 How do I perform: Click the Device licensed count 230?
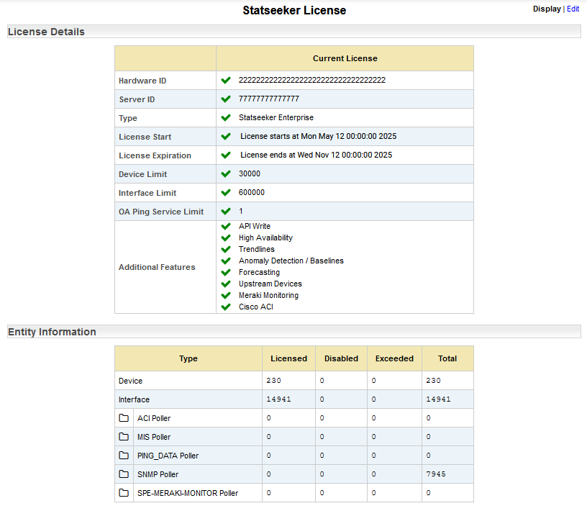click(273, 380)
